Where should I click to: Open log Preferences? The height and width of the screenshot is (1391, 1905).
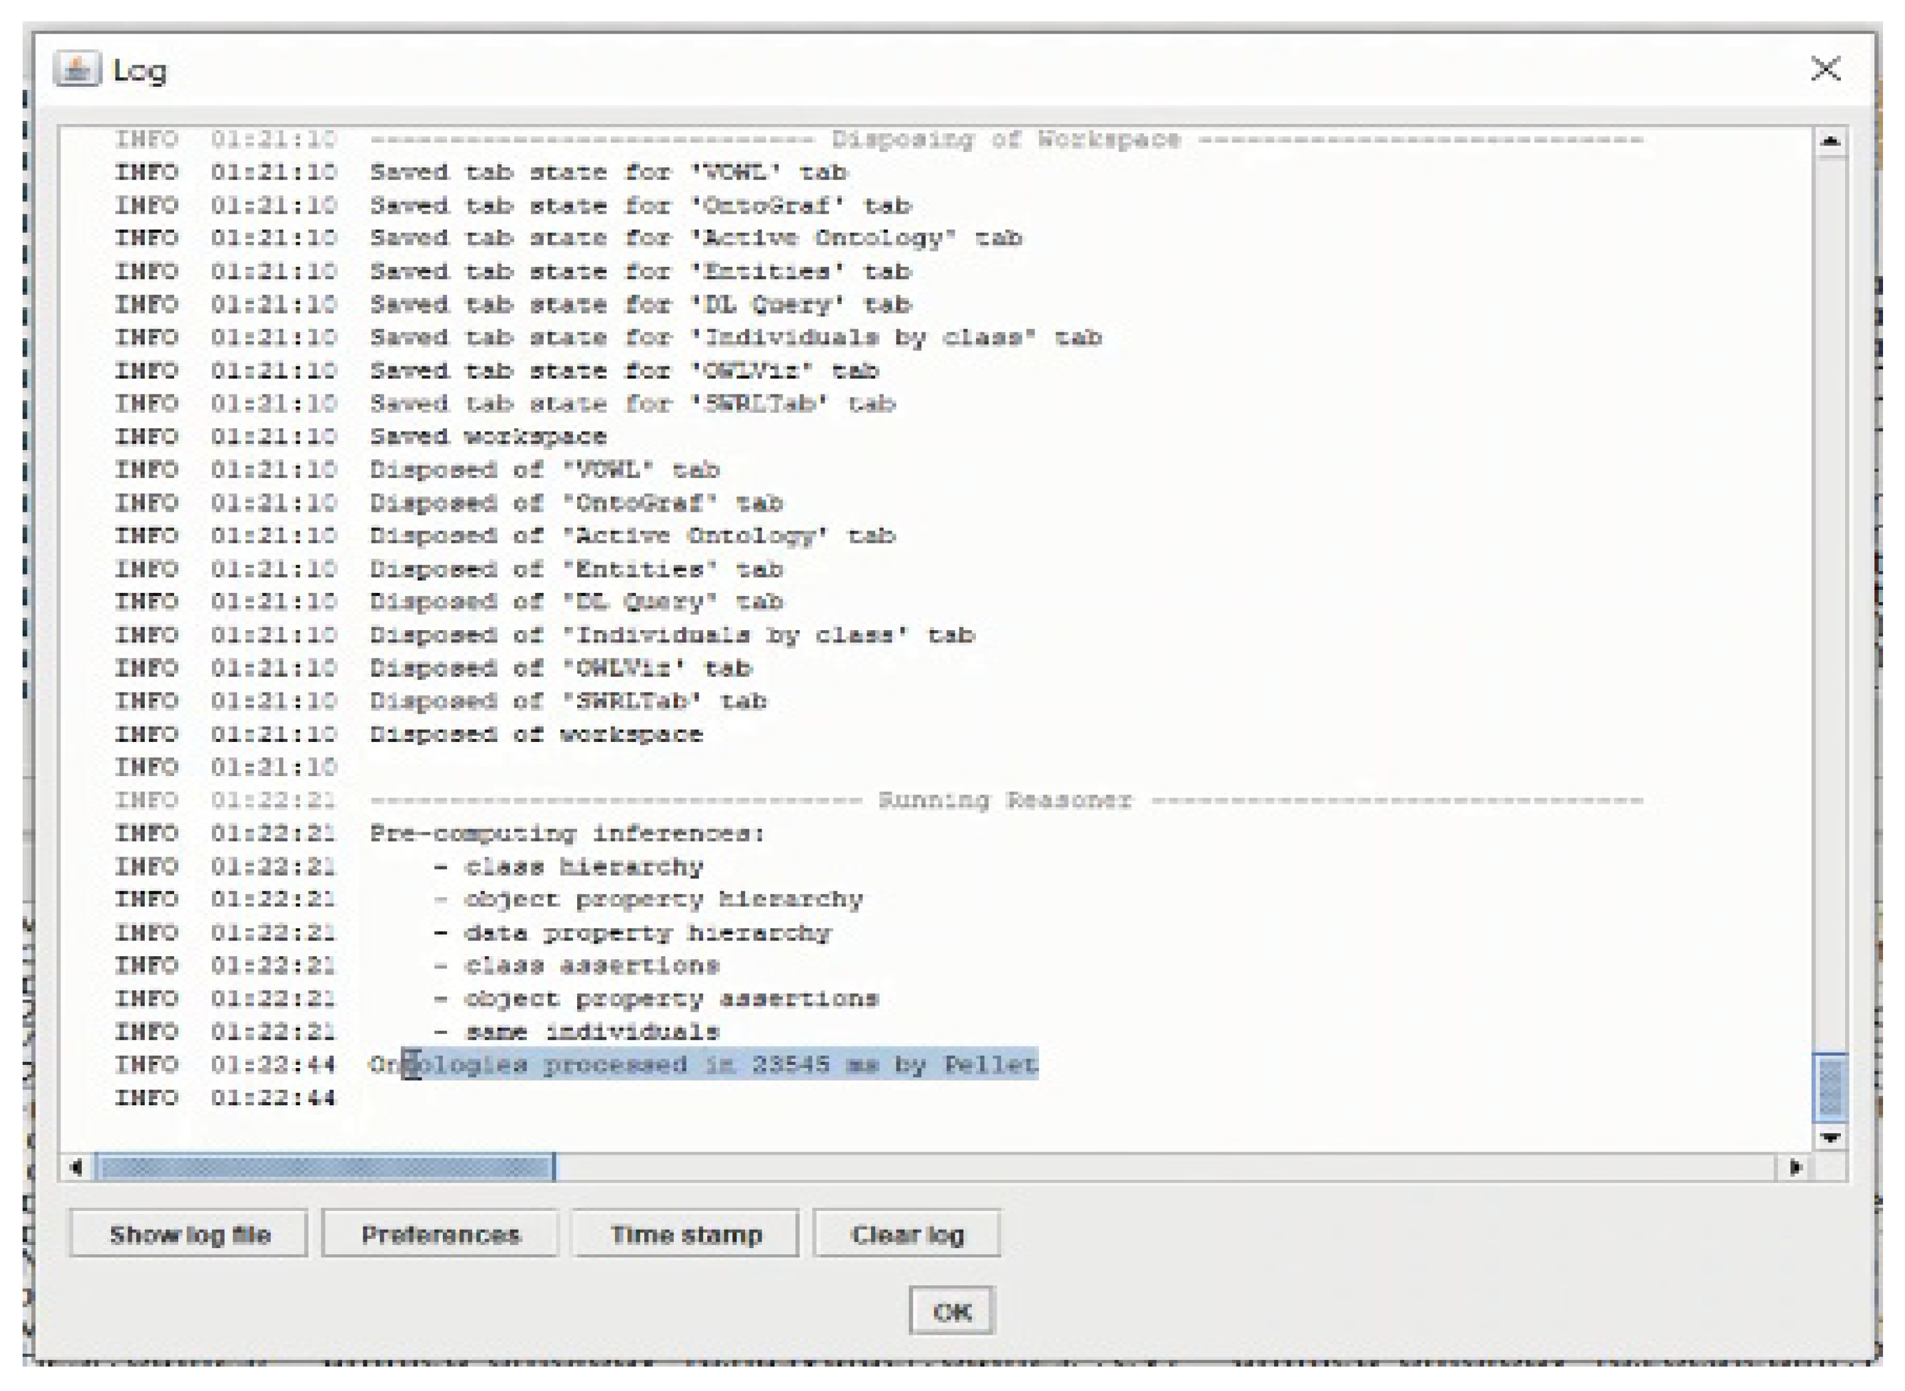pos(440,1235)
